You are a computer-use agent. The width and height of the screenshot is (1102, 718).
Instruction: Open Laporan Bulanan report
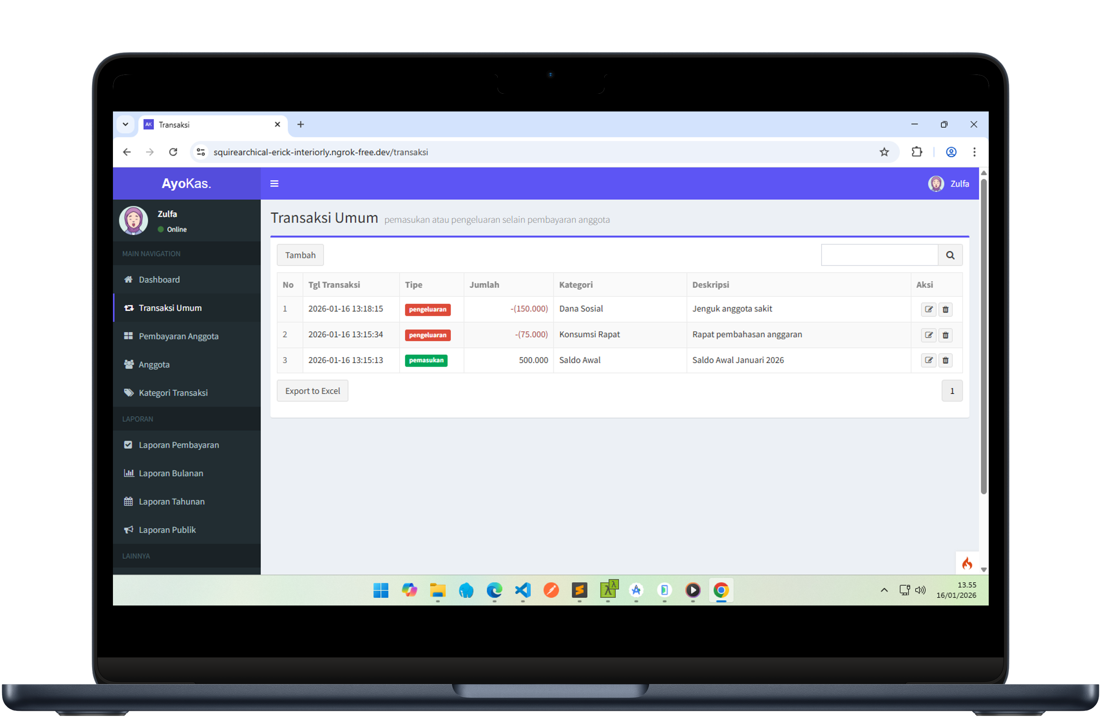point(170,473)
